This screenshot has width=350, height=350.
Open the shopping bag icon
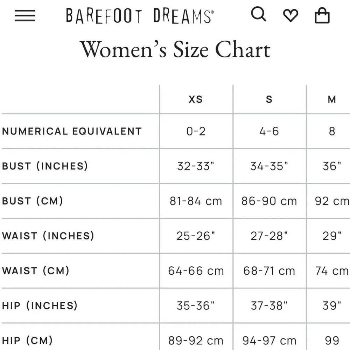[322, 15]
